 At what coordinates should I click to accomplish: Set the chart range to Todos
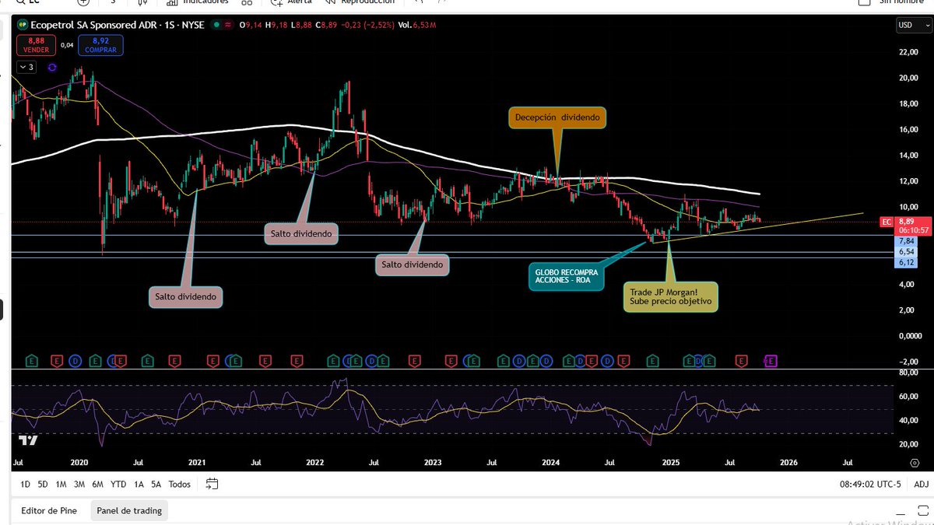click(x=179, y=484)
